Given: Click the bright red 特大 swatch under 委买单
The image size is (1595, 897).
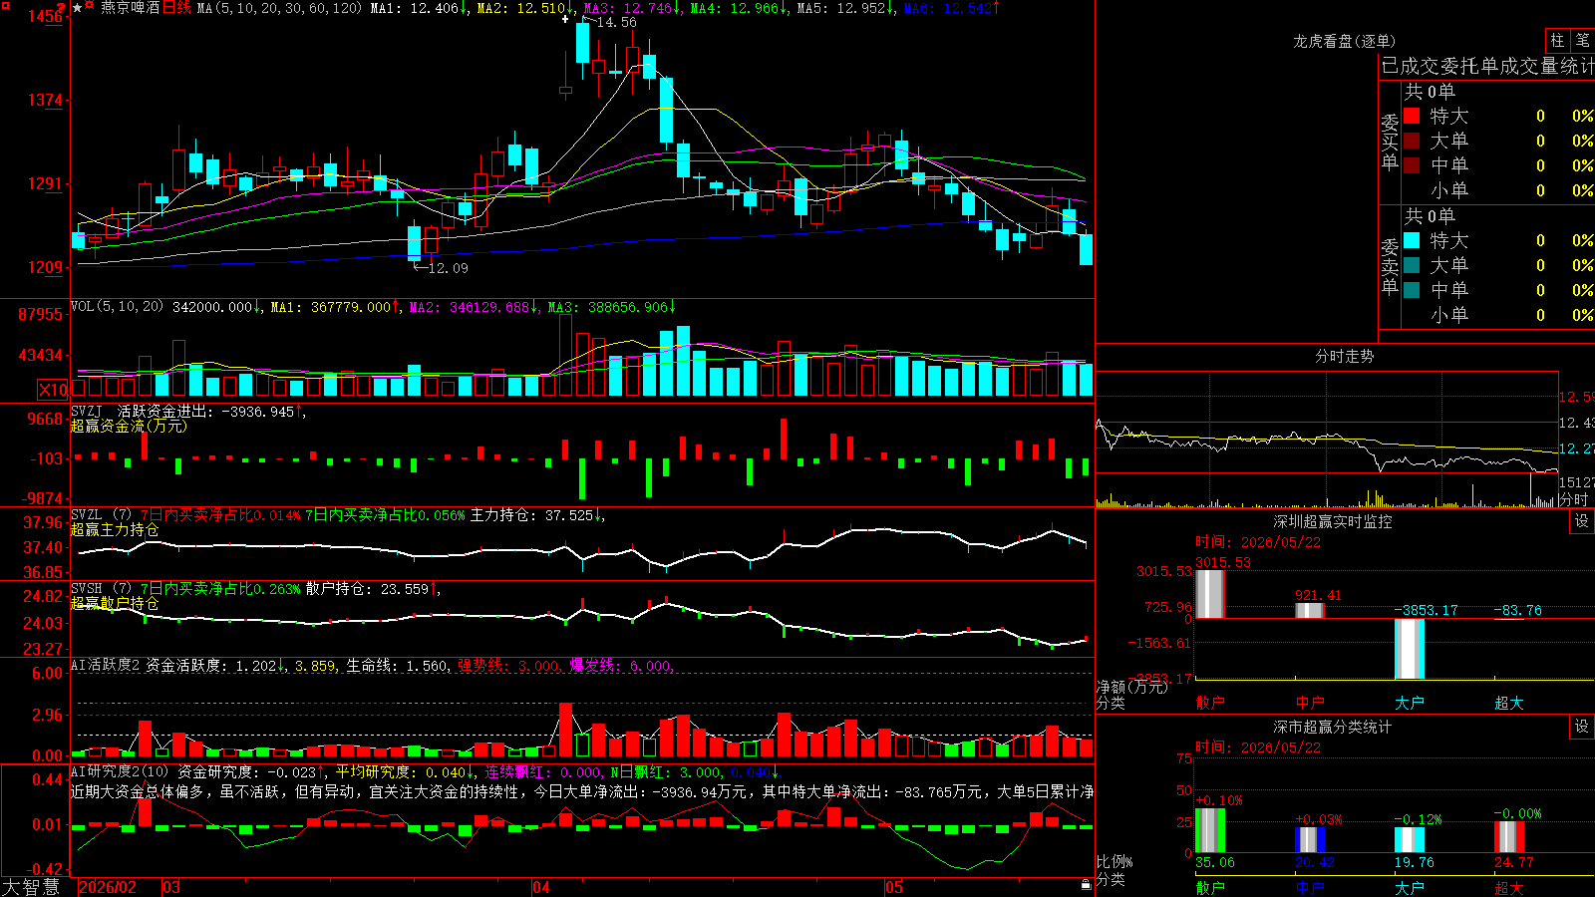Looking at the screenshot, I should tap(1412, 116).
